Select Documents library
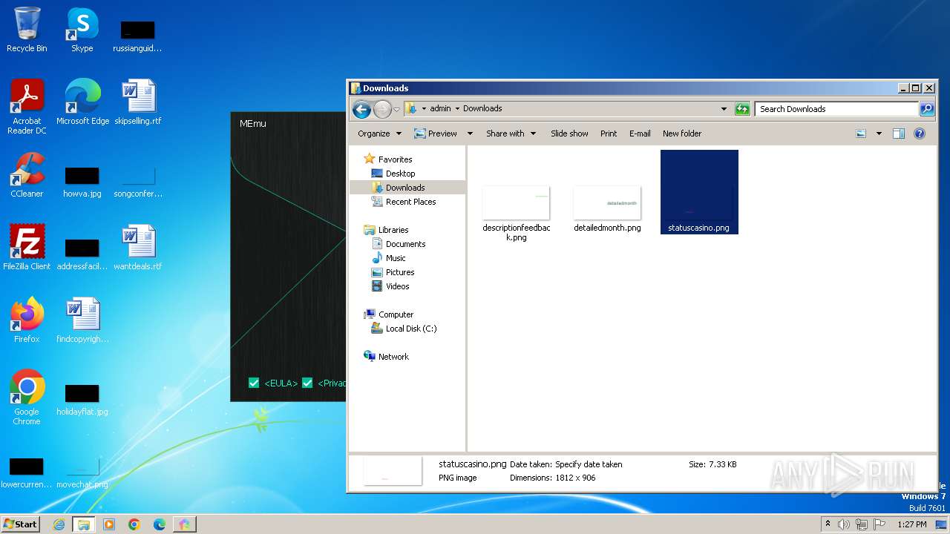 [405, 244]
